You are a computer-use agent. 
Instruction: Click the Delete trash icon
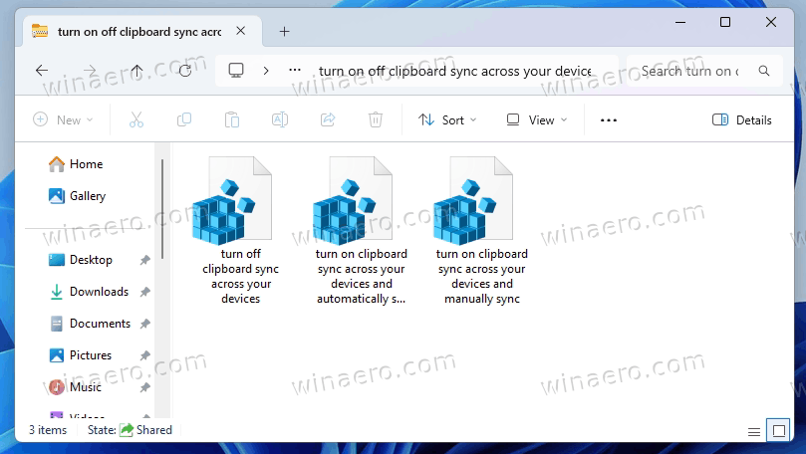click(376, 119)
